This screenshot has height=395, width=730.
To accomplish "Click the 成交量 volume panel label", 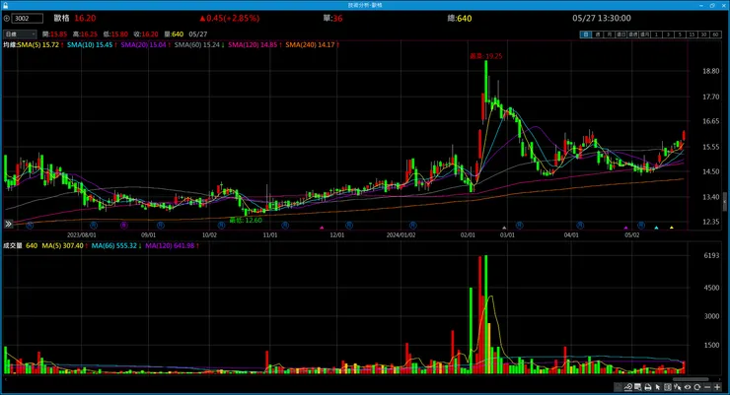I will click(13, 246).
